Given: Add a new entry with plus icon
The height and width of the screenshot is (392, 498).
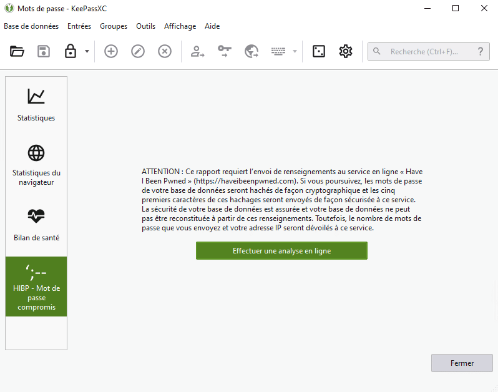Looking at the screenshot, I should tap(111, 51).
